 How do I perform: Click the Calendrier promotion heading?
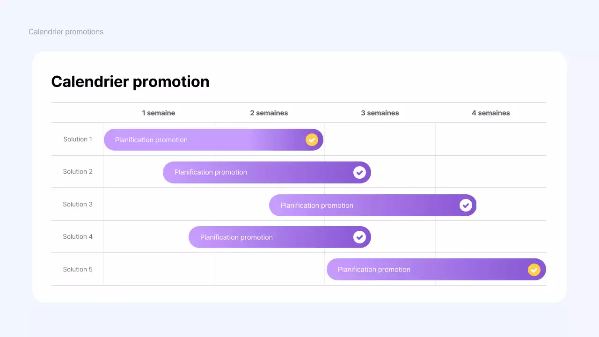click(x=130, y=81)
